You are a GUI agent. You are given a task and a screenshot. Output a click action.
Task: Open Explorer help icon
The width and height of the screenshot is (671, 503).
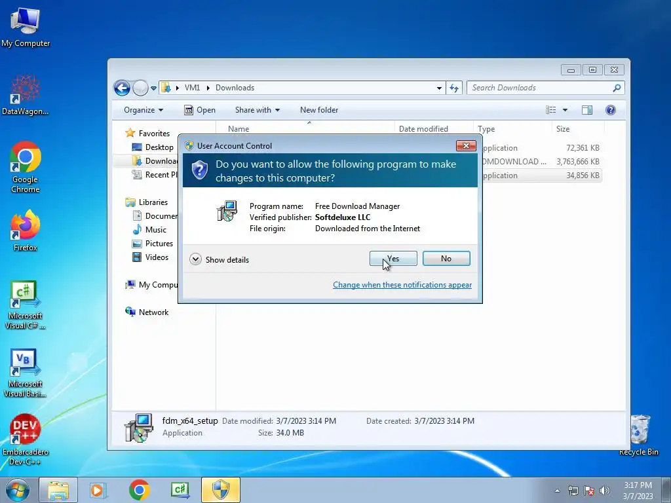coord(611,110)
